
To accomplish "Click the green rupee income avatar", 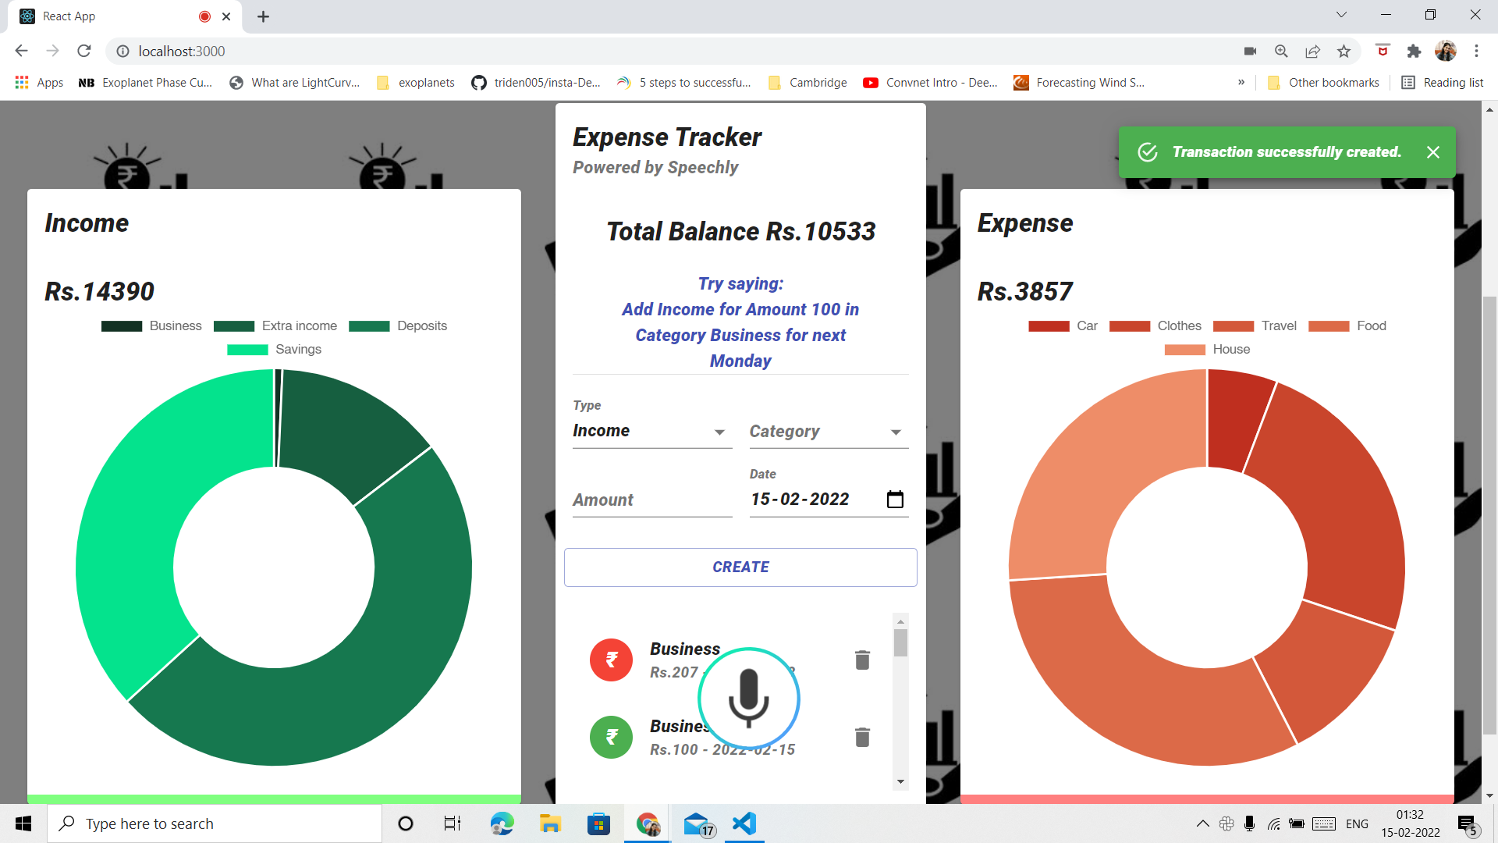I will click(612, 737).
